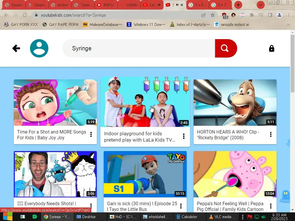Open the Windows Start button

(x=8, y=217)
